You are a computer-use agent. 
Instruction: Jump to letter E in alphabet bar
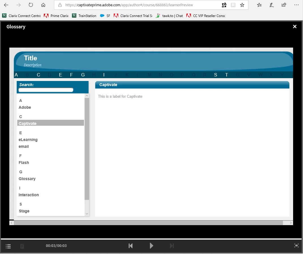[61, 75]
